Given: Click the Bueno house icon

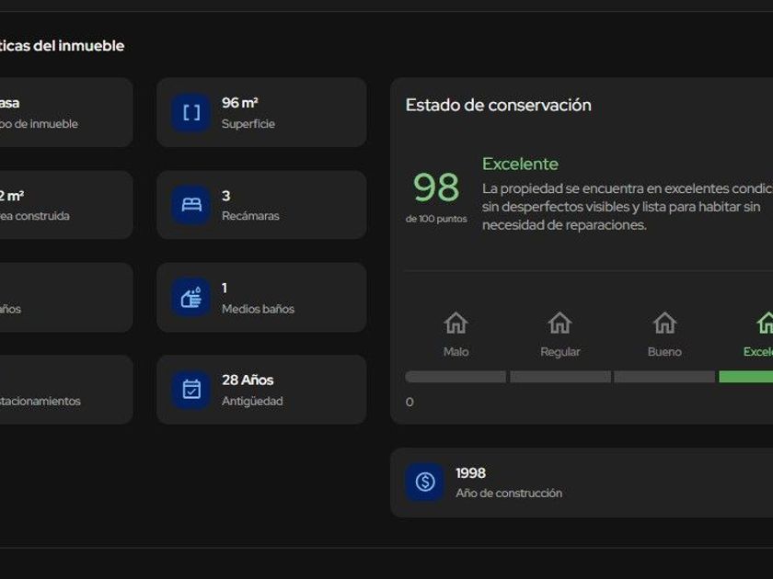Looking at the screenshot, I should (x=664, y=323).
